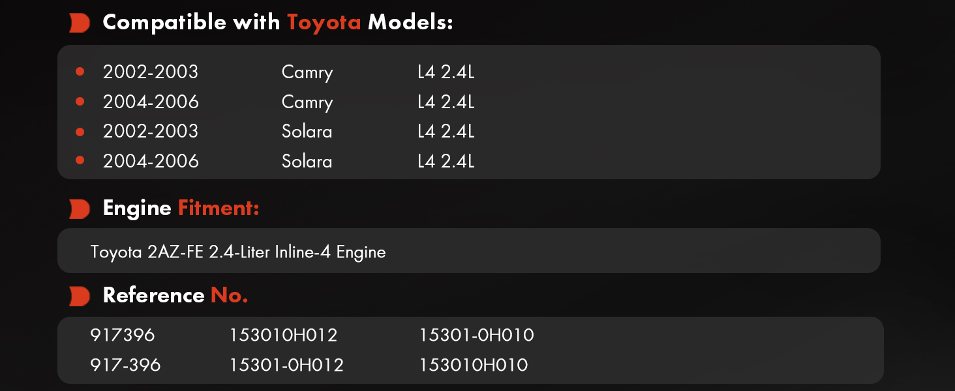Screen dimensions: 955x391
Task: Click reference number 15301-0H010
Action: pyautogui.click(x=476, y=336)
